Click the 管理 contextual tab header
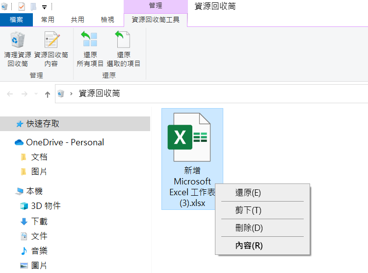368x273 pixels. click(156, 6)
